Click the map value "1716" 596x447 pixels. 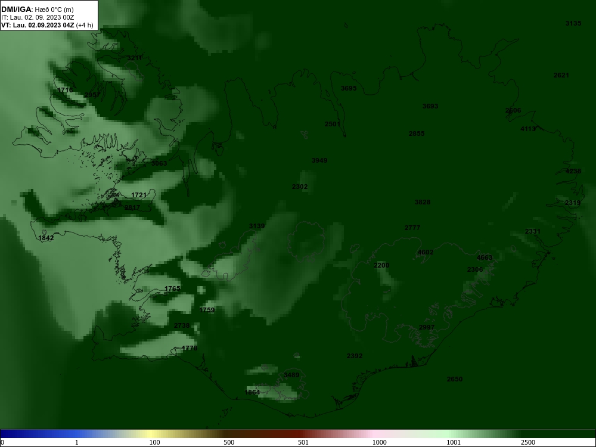coord(65,90)
